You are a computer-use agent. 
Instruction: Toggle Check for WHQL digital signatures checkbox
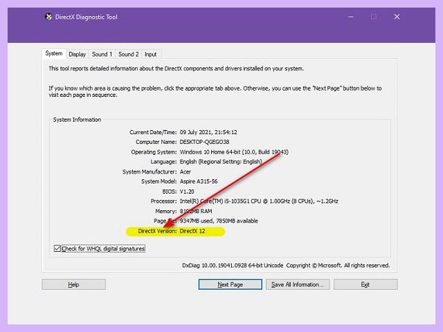pyautogui.click(x=57, y=248)
